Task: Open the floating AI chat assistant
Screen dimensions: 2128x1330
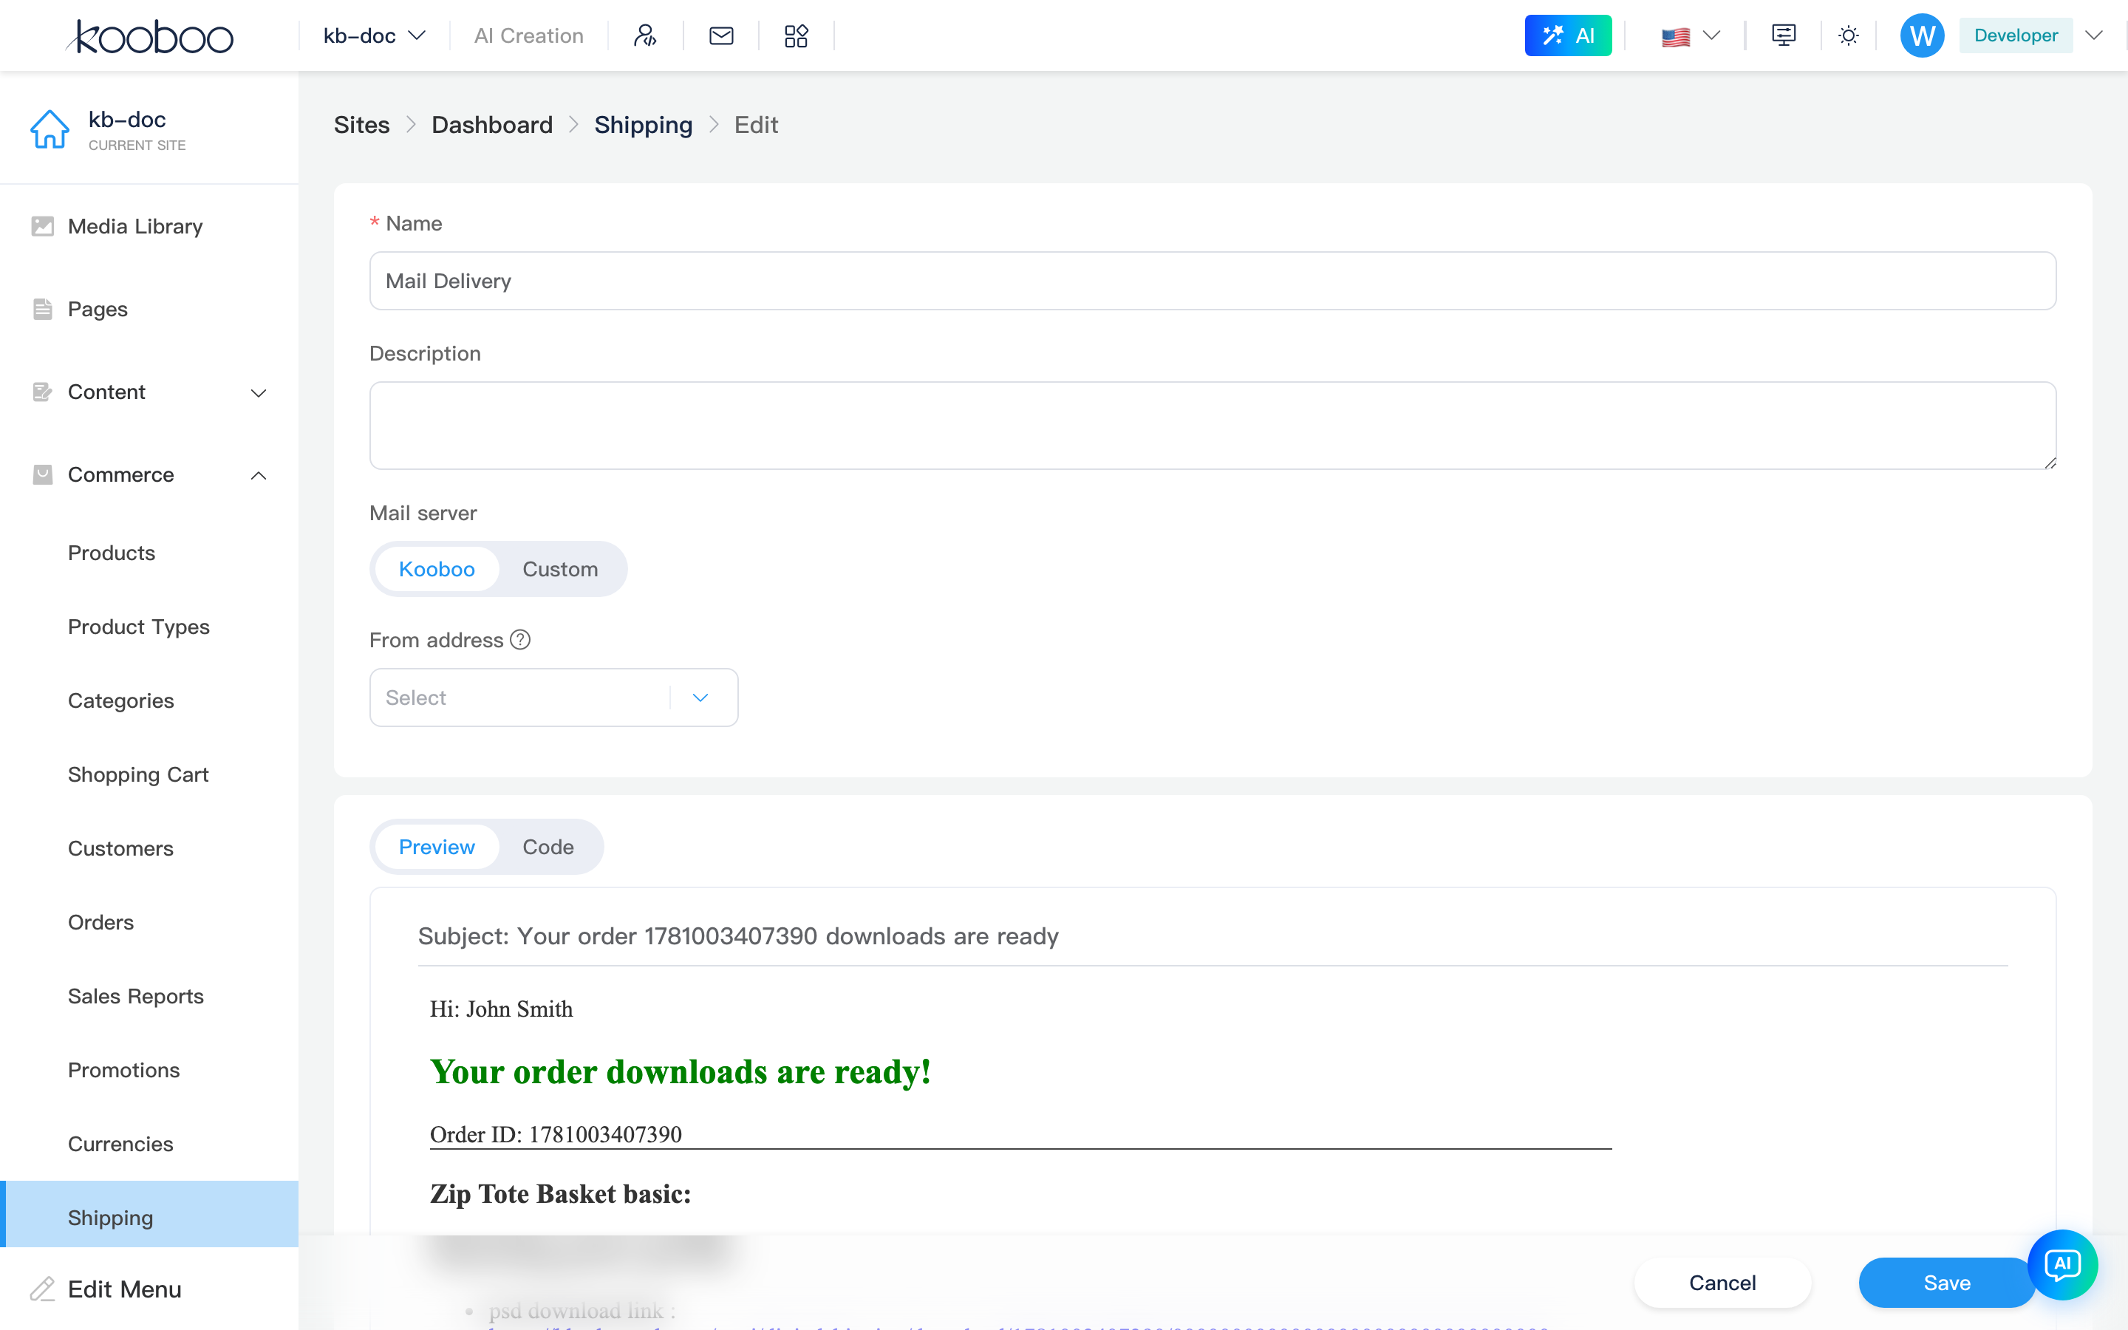Action: point(2063,1265)
